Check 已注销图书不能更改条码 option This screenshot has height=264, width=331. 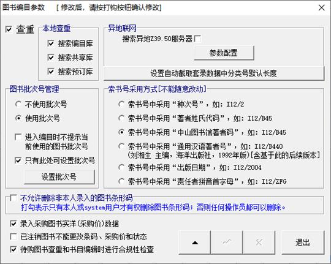tap(13, 236)
